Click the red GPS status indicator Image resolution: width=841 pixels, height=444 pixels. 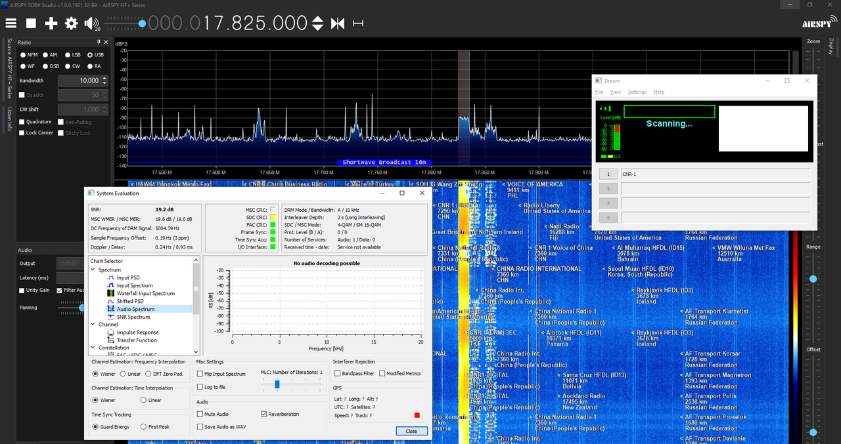tap(416, 415)
